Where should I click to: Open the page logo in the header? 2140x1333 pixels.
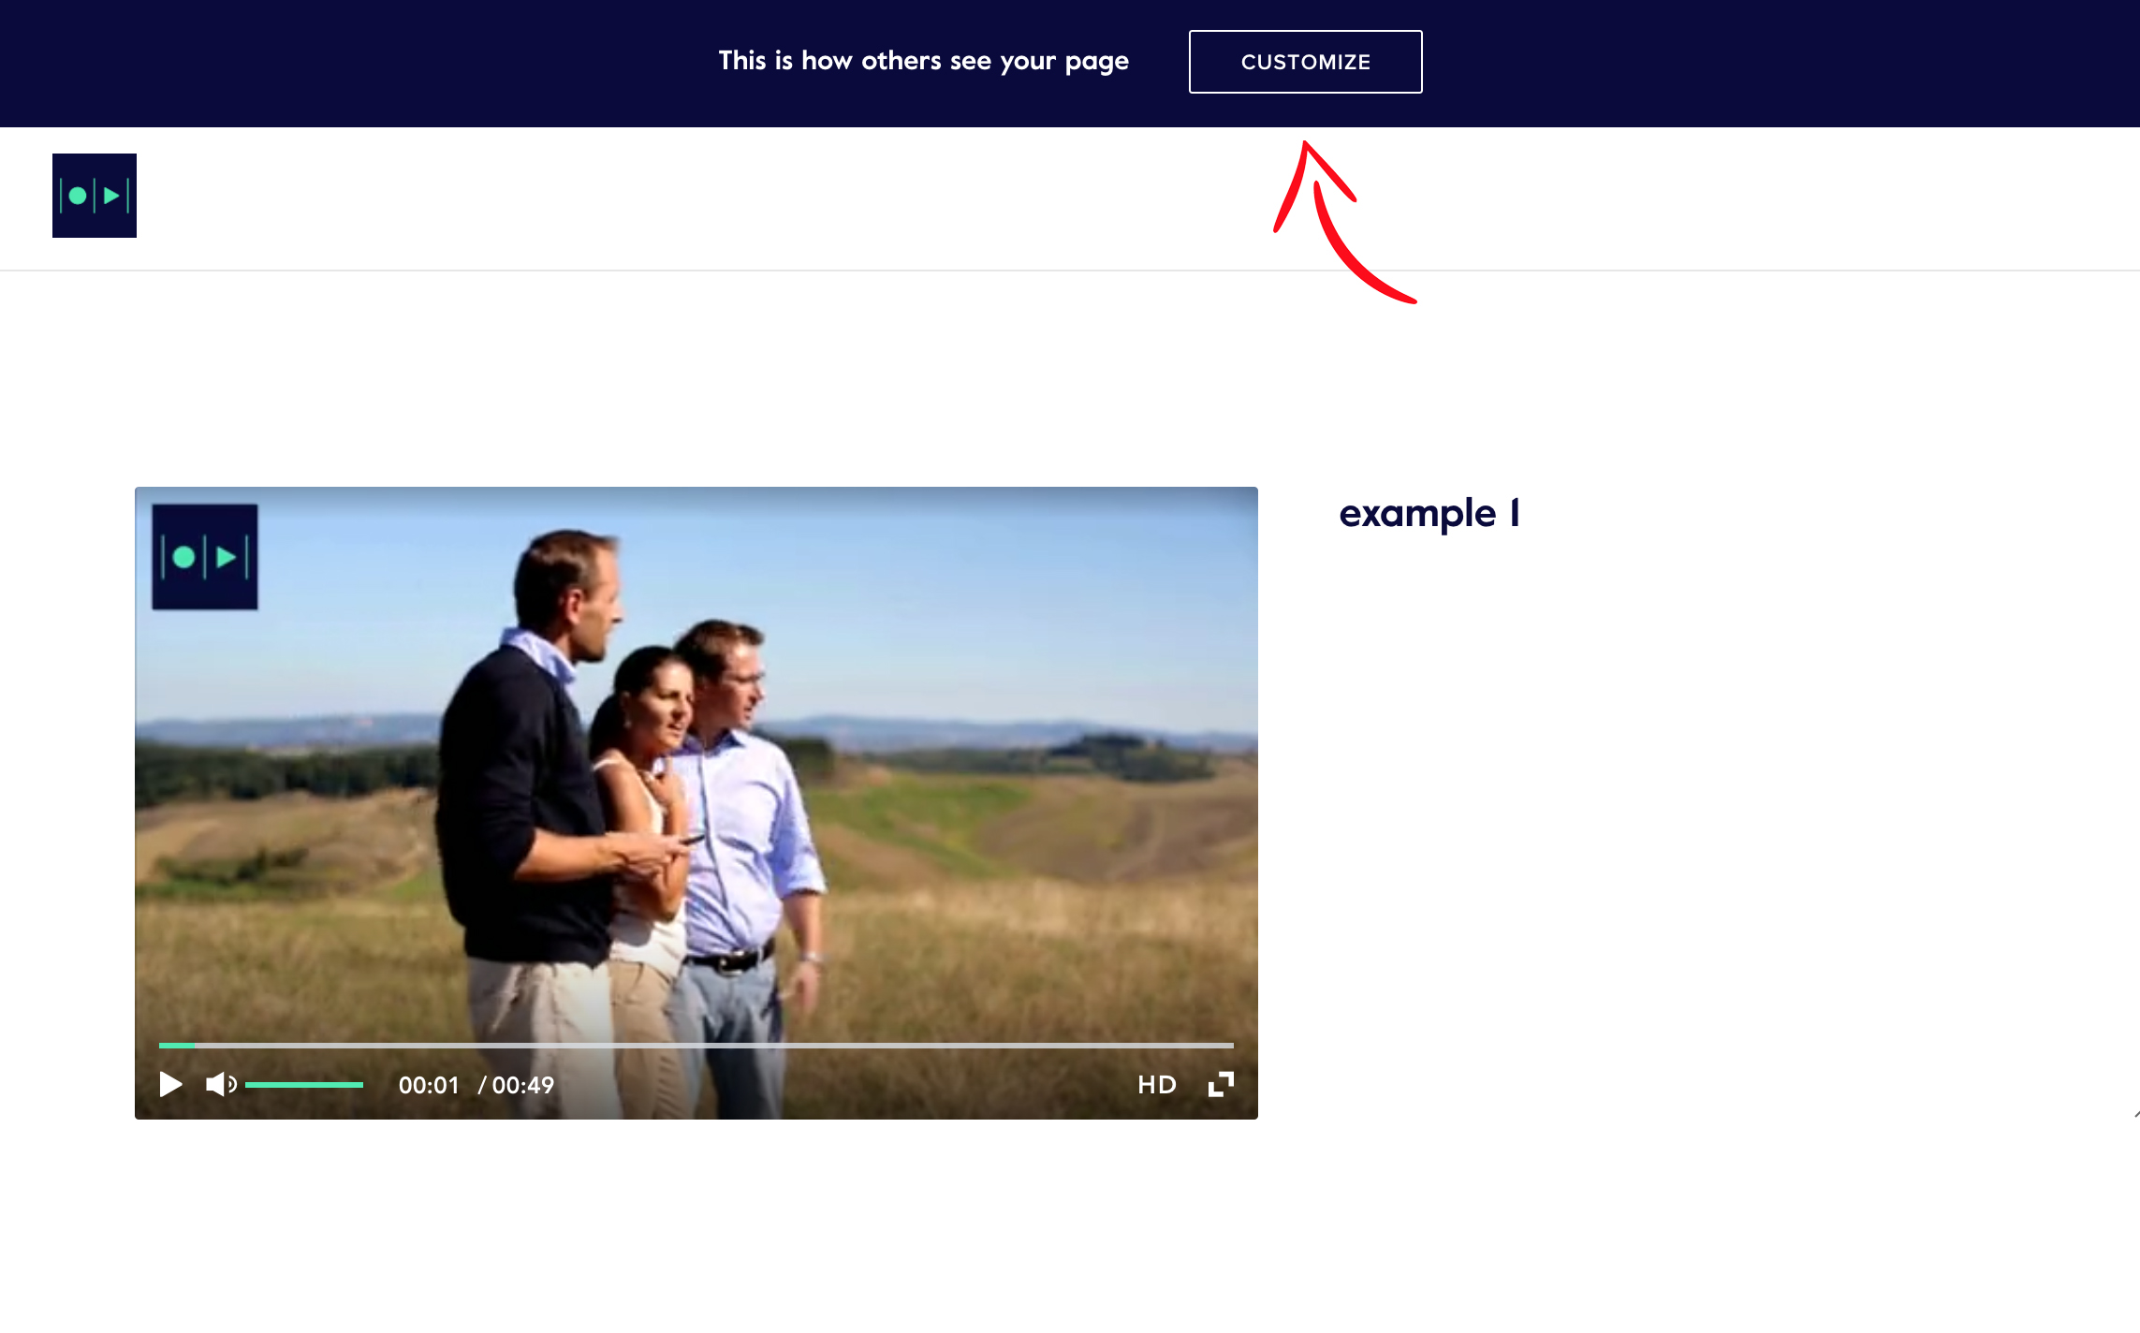click(95, 196)
